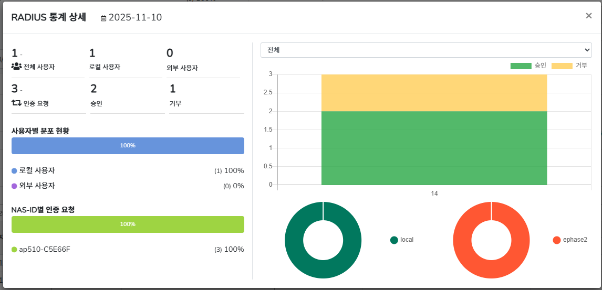Click the retweet icon for 인증 요청
The height and width of the screenshot is (290, 602).
pyautogui.click(x=16, y=103)
